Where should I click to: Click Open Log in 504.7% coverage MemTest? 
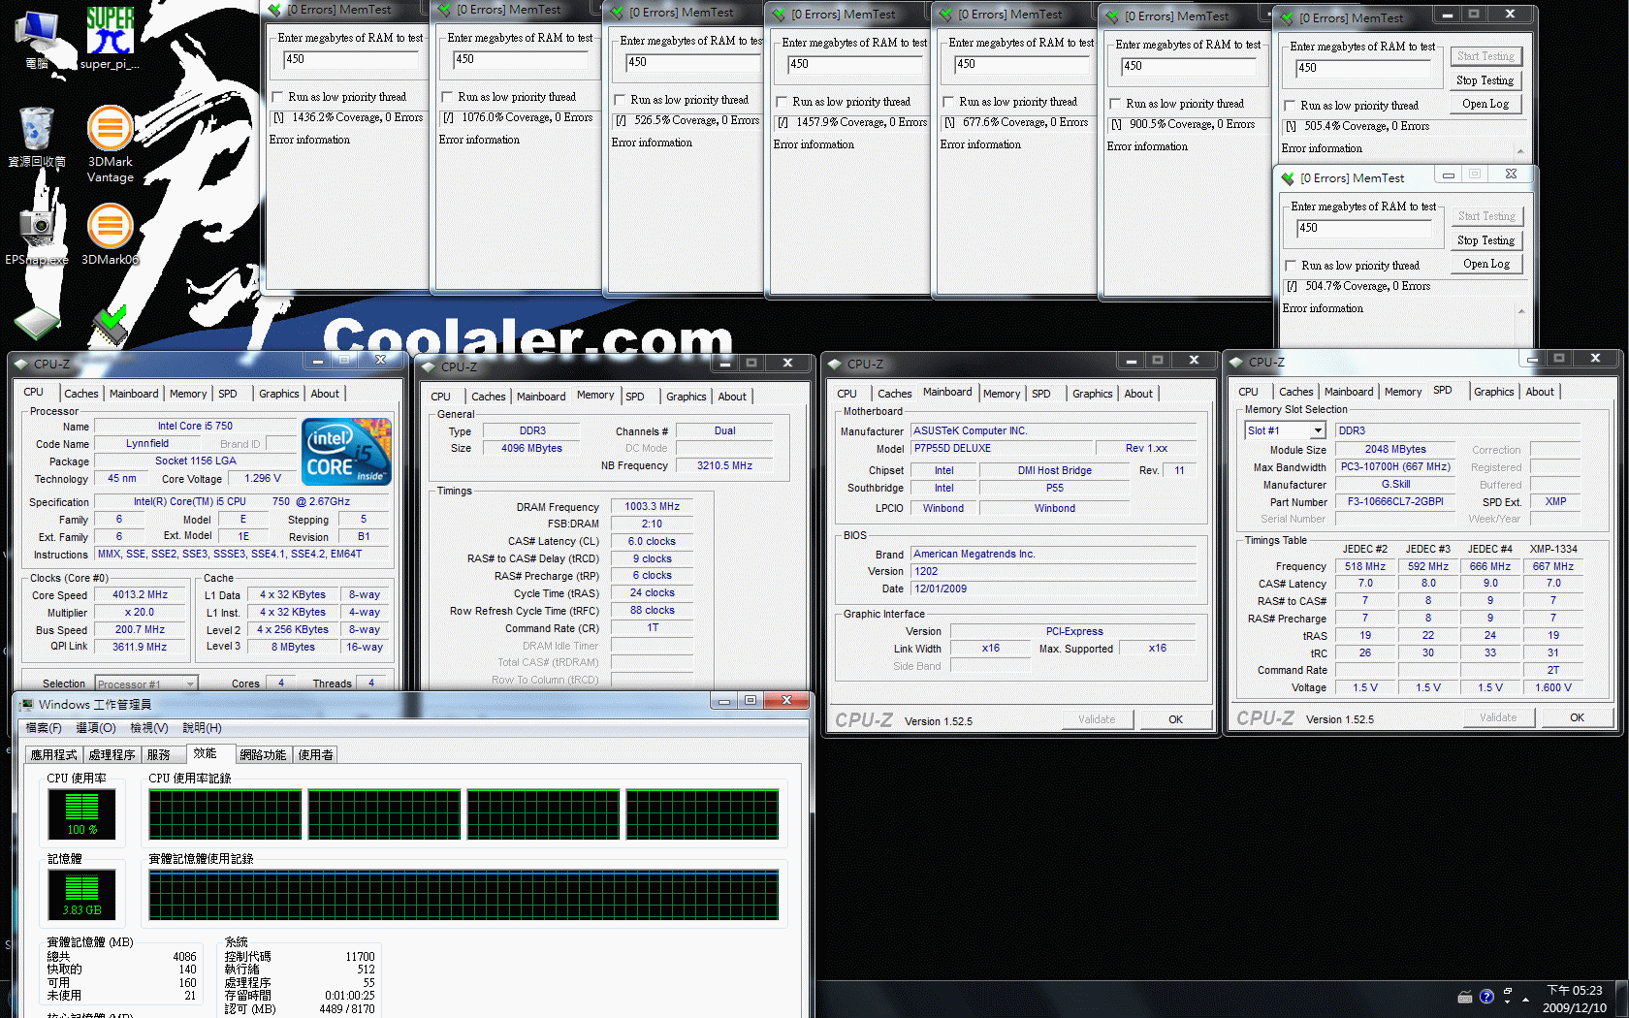(1486, 264)
